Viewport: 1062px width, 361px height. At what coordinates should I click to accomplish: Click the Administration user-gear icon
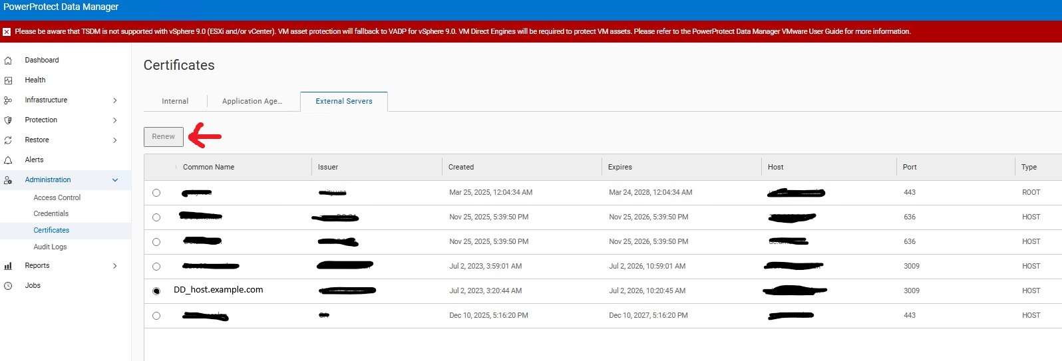point(8,180)
